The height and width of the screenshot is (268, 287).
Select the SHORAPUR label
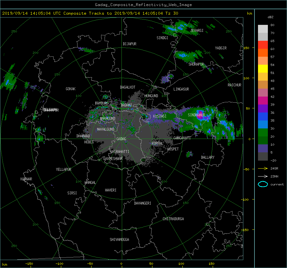point(196,64)
